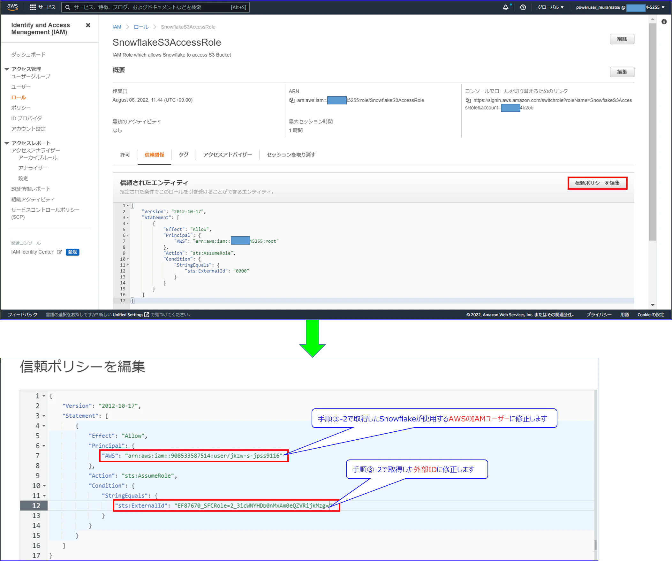The width and height of the screenshot is (672, 561).
Task: Click the サービス label in top bar
Action: click(x=47, y=7)
